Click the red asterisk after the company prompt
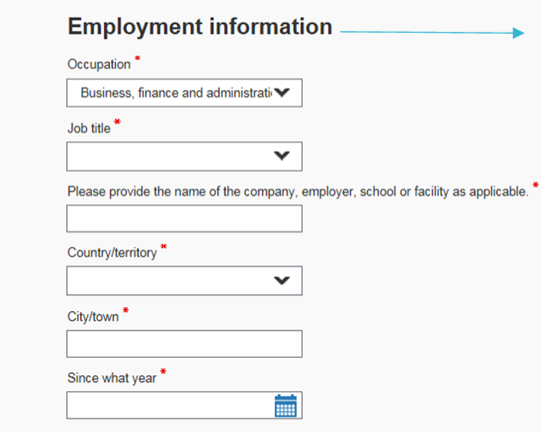The image size is (541, 432). point(535,186)
